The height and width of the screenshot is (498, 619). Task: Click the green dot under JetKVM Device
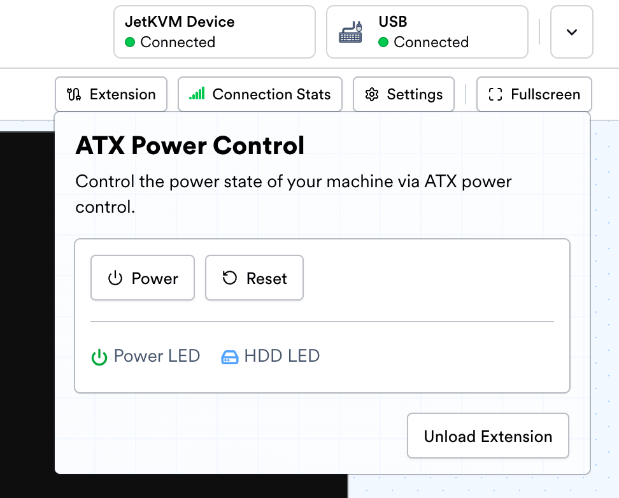[x=130, y=43]
